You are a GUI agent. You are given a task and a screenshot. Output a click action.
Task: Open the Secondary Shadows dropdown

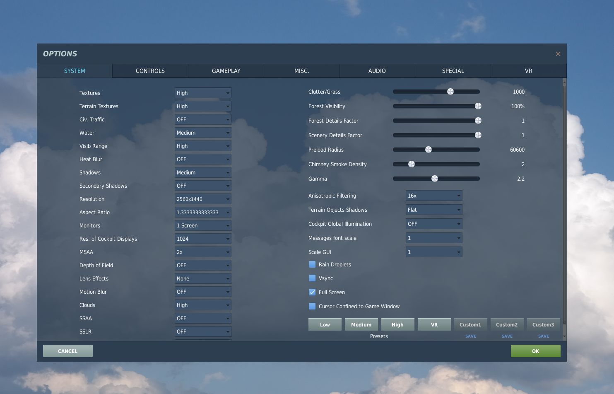coord(203,186)
